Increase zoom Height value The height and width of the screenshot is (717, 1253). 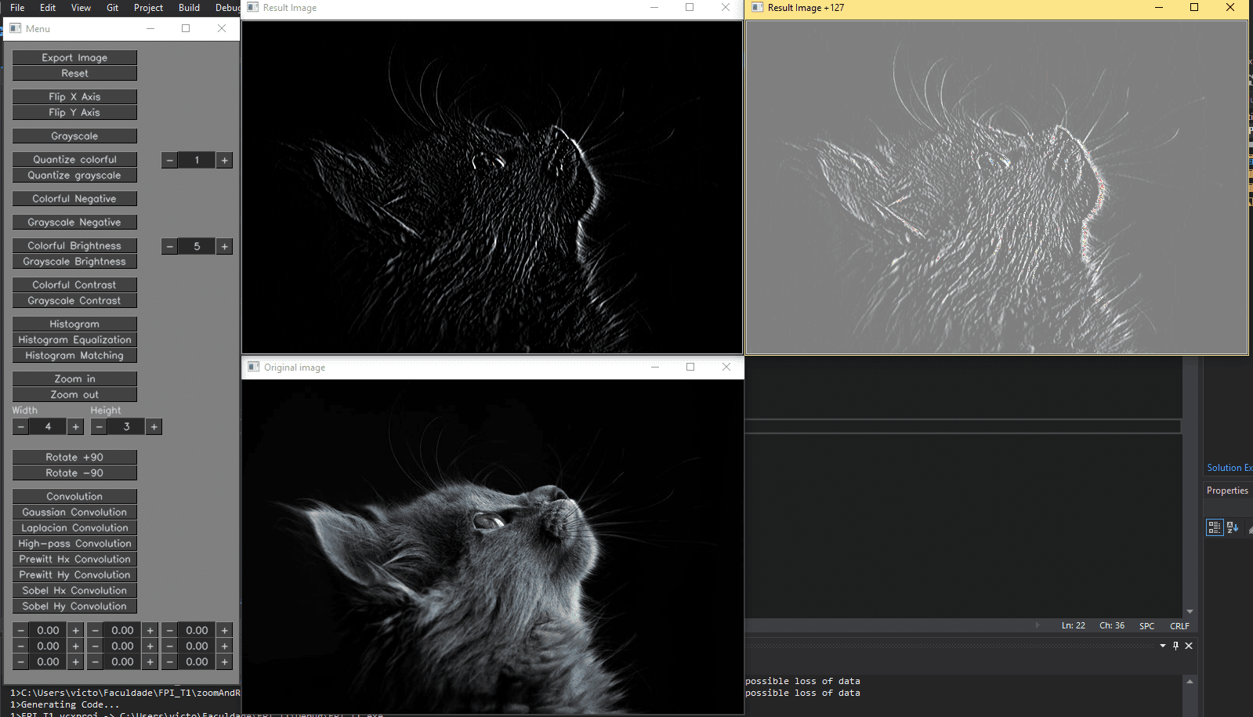154,426
